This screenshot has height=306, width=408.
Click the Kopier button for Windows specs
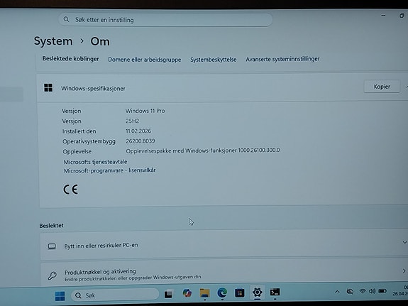point(382,87)
